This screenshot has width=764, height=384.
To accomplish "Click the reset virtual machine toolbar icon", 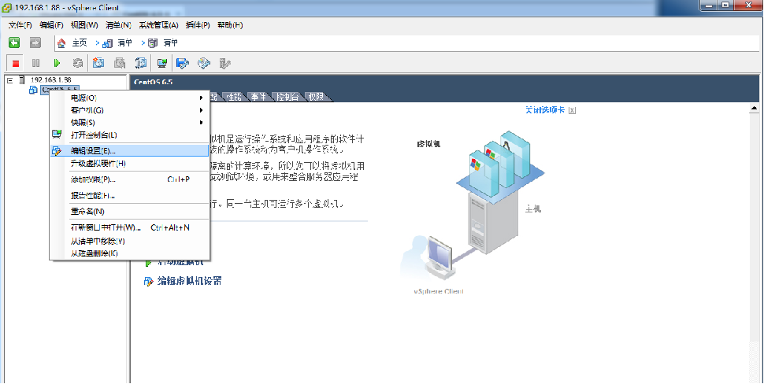I will click(77, 63).
